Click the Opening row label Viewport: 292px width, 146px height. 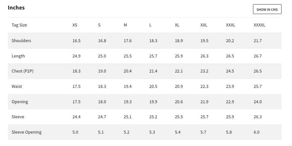pos(20,102)
